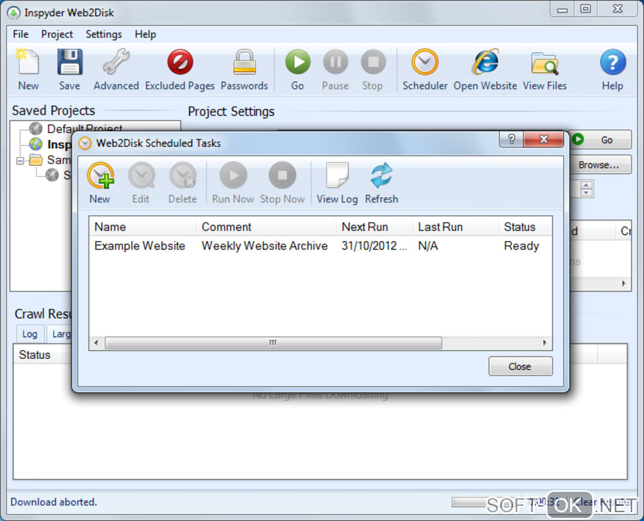Open View Log in Scheduled Tasks dialog
The width and height of the screenshot is (644, 521).
pyautogui.click(x=337, y=183)
